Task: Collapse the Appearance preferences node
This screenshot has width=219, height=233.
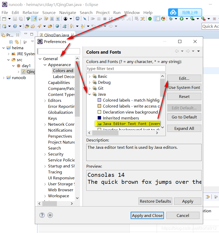Action: click(45, 65)
